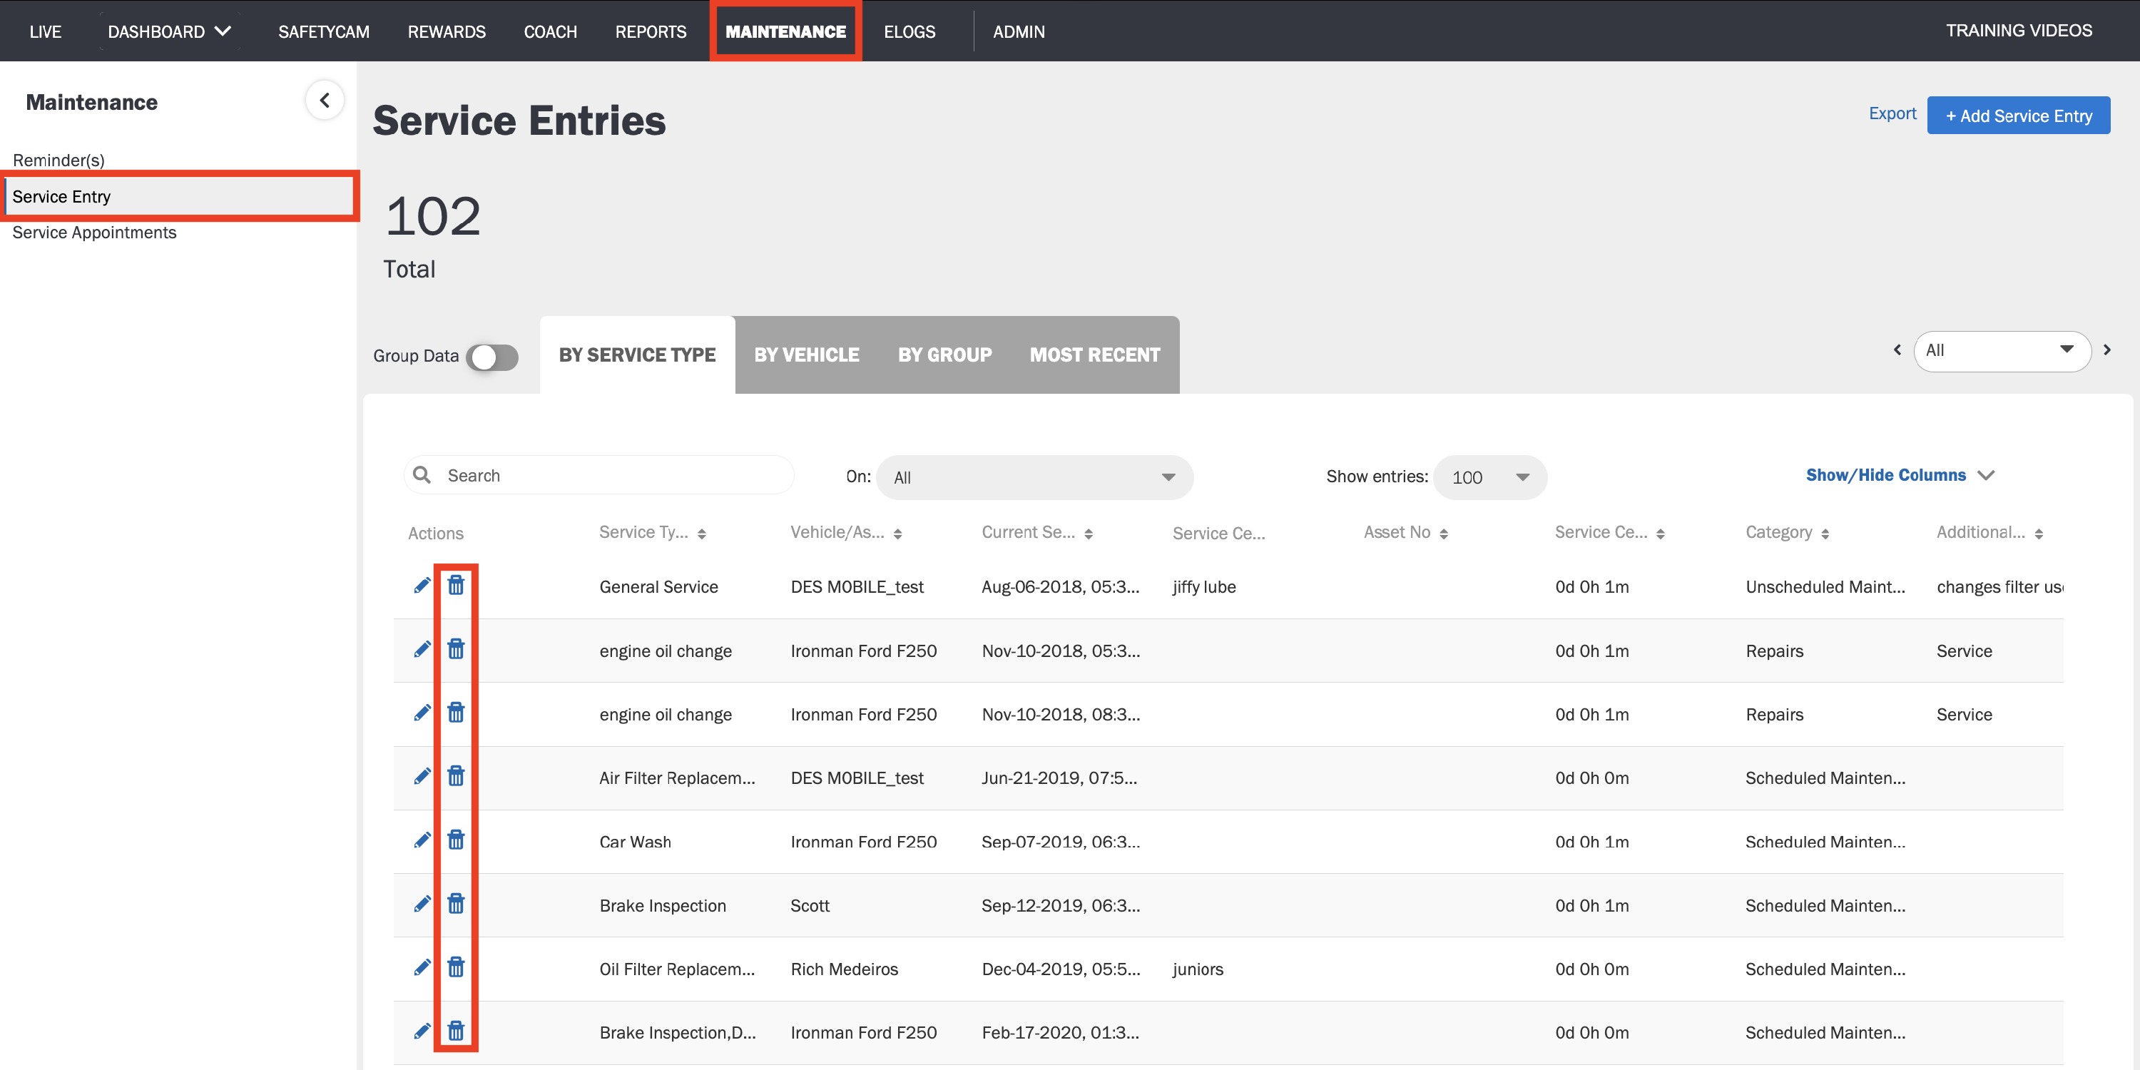The height and width of the screenshot is (1070, 2140).
Task: Sort by Category column
Action: (1825, 534)
